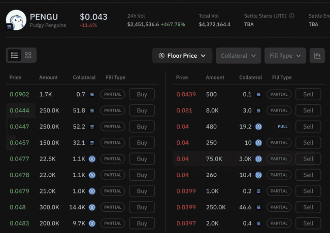Click the Solana badge on PENGU avatar

click(x=9, y=27)
